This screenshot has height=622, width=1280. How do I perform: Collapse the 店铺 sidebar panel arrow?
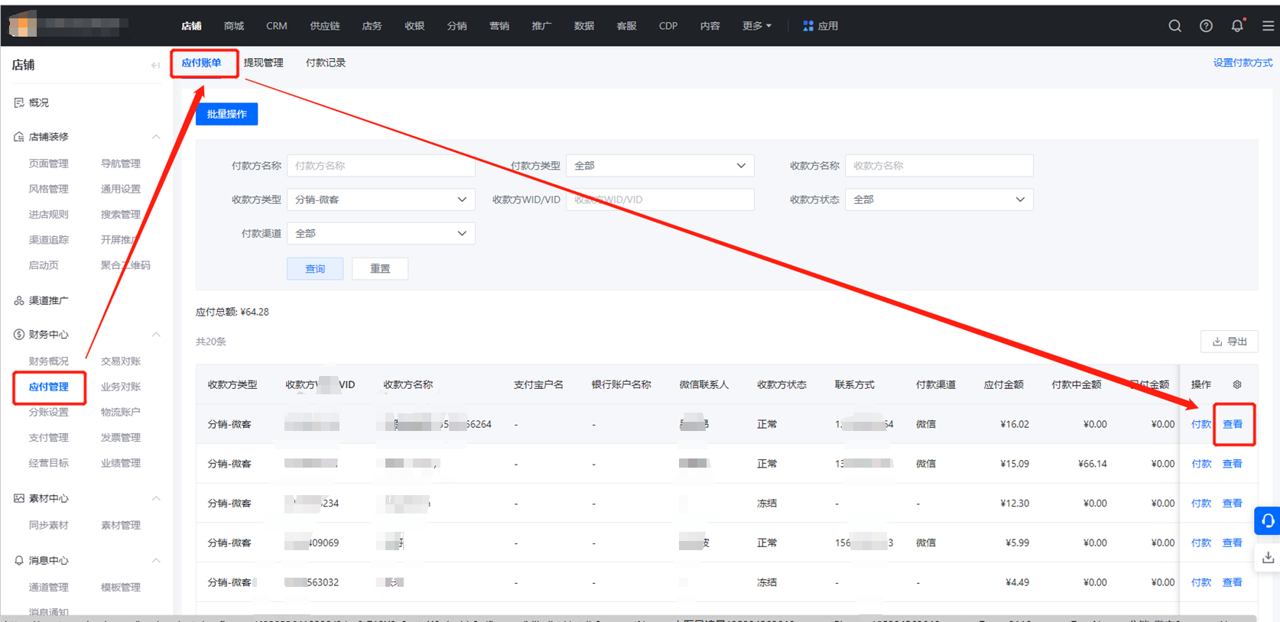(x=156, y=65)
